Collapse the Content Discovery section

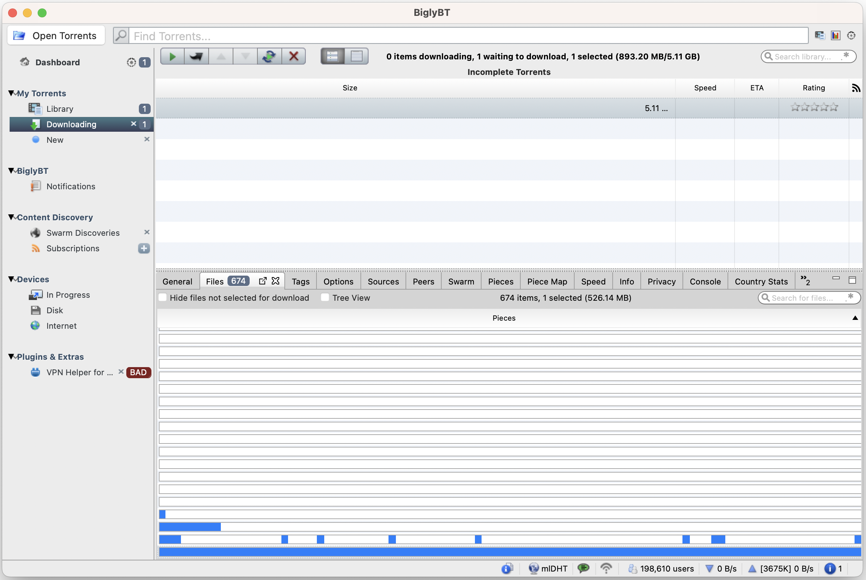pos(11,217)
